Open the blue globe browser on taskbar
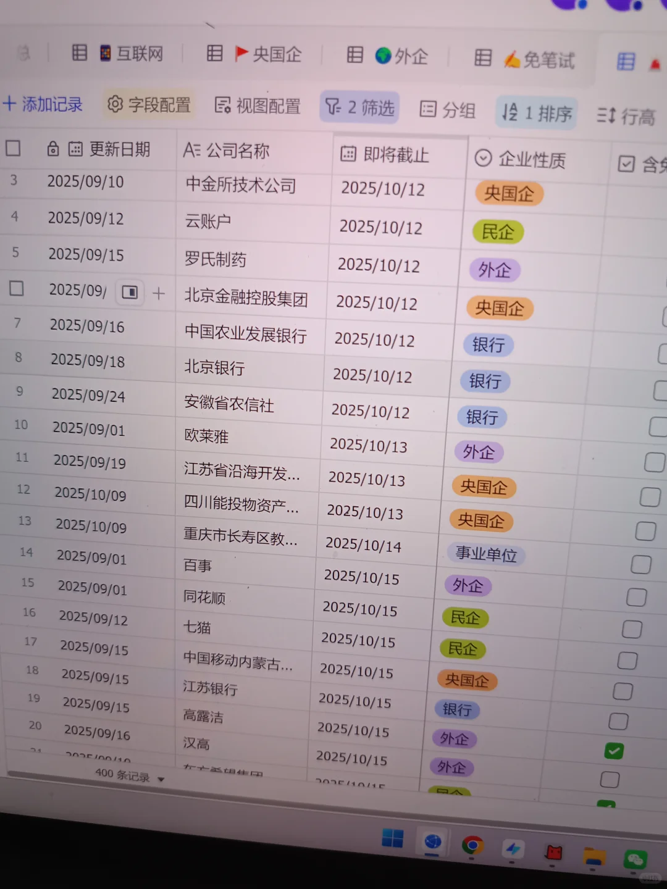This screenshot has width=667, height=889. [x=432, y=841]
